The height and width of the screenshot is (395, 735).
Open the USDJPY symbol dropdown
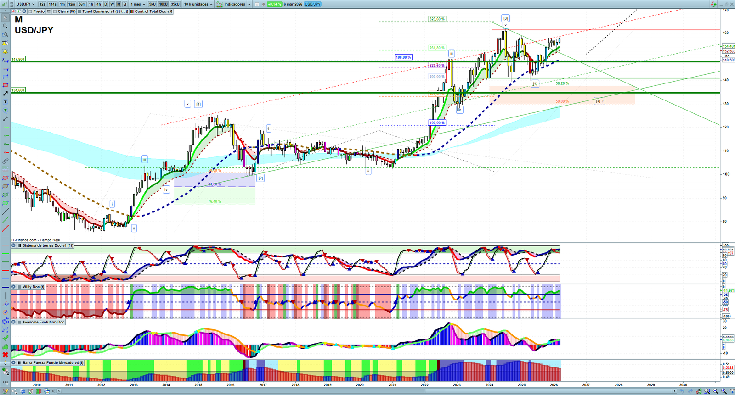point(26,4)
